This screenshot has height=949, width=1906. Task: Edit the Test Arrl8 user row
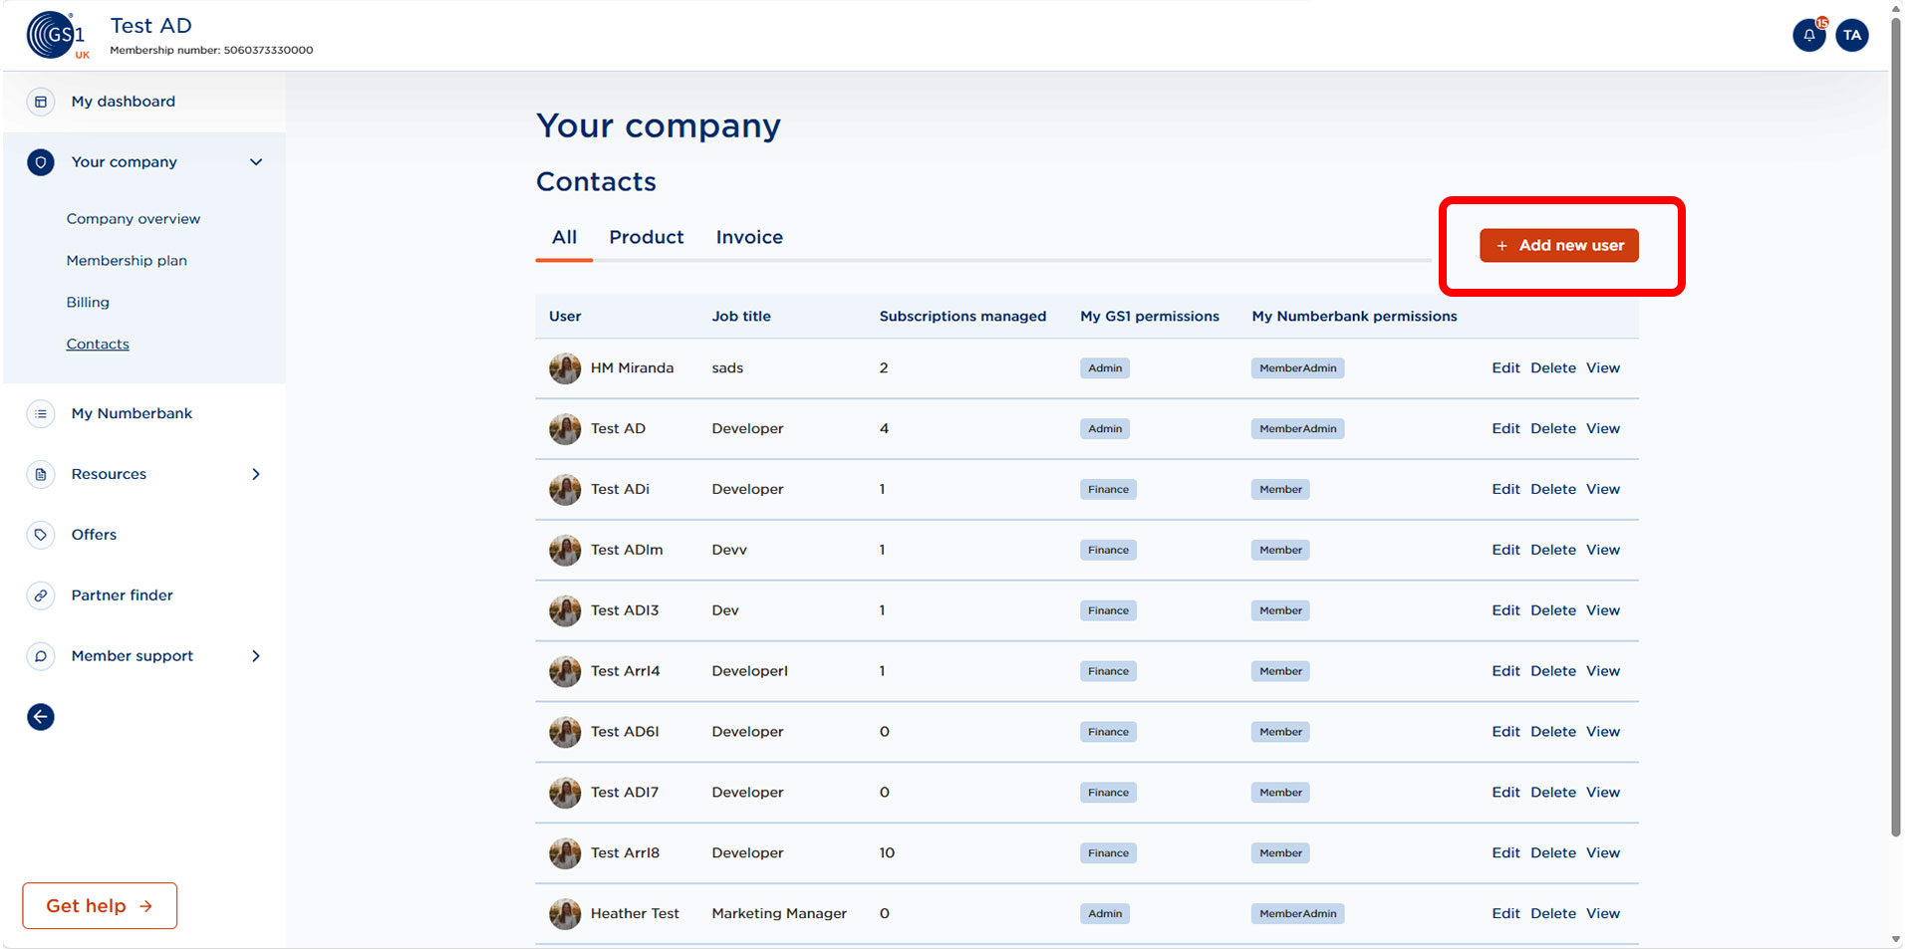click(1505, 852)
